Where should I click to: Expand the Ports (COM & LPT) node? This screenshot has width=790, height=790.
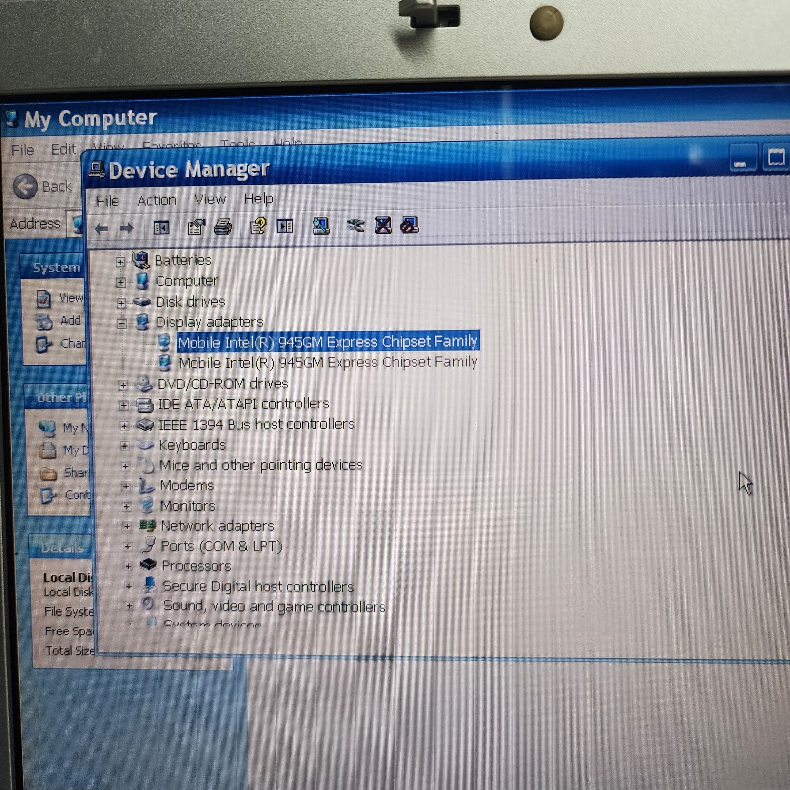pos(128,547)
